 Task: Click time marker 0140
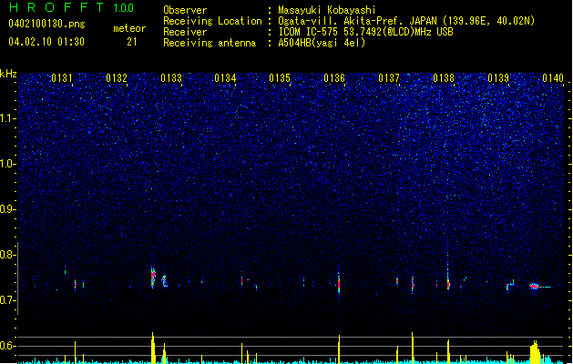[553, 78]
